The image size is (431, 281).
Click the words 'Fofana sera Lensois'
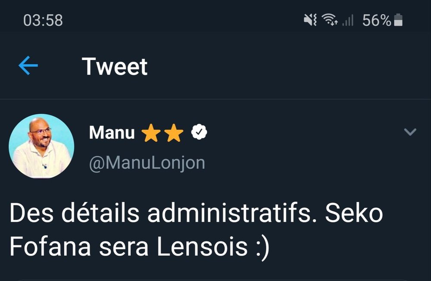(x=128, y=247)
